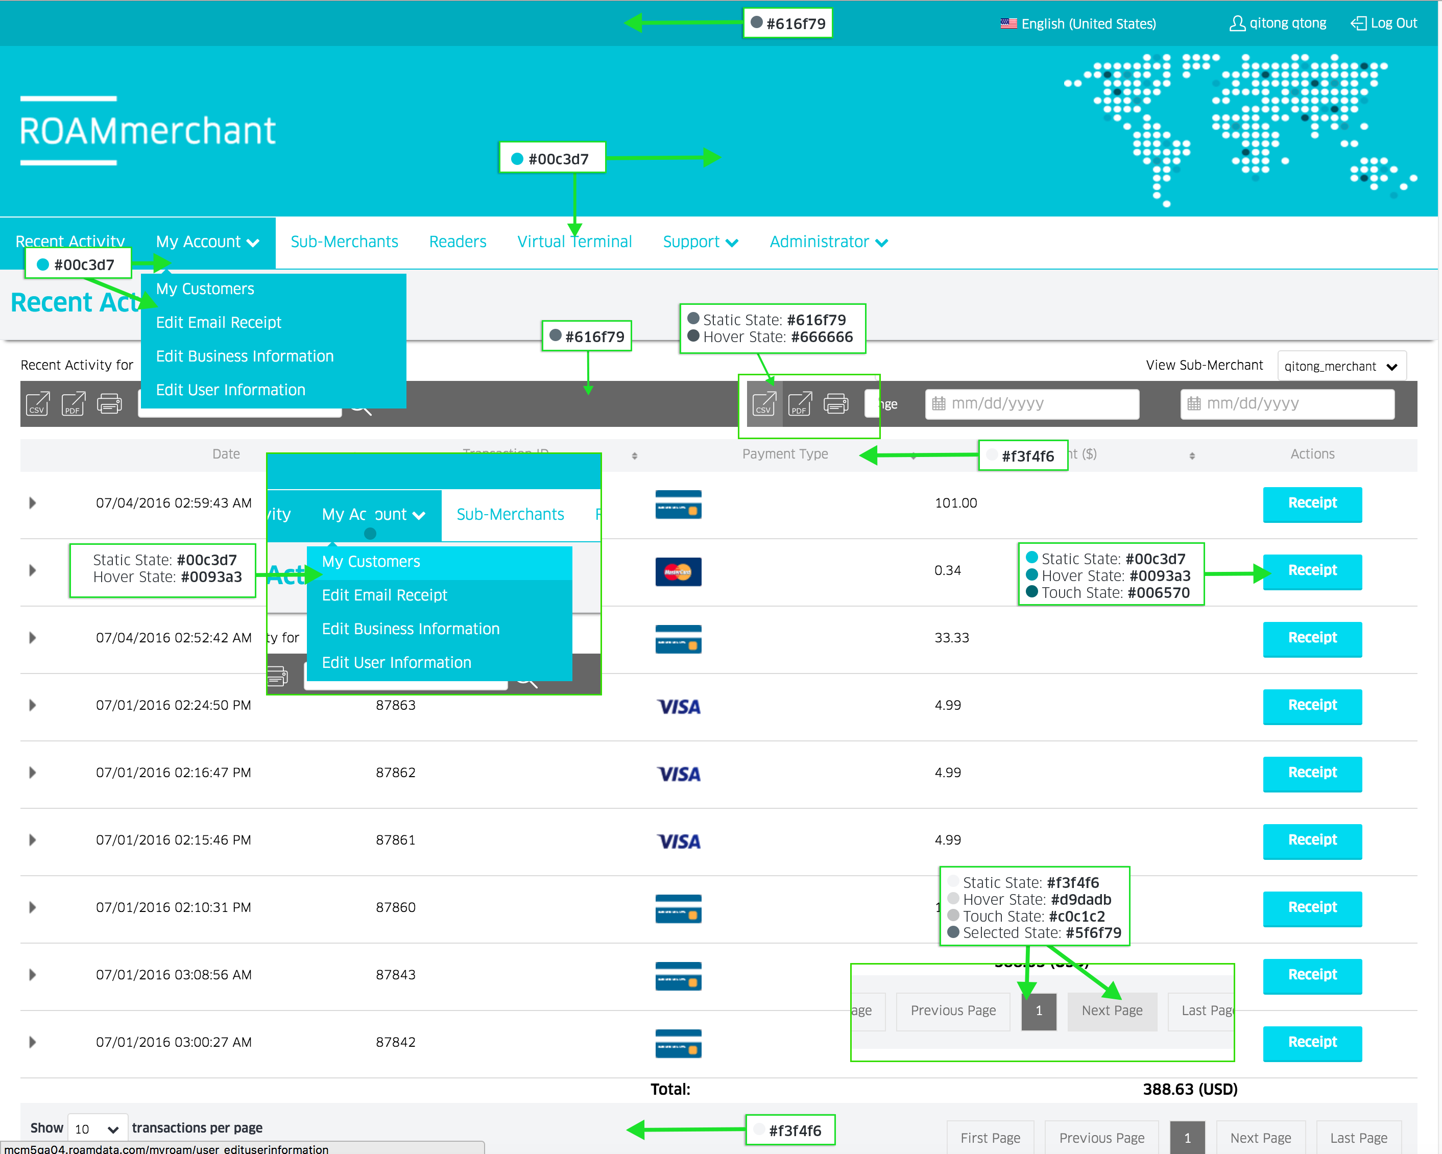Click the US flag icon beside English

[1008, 23]
